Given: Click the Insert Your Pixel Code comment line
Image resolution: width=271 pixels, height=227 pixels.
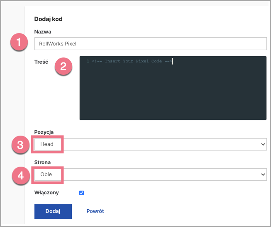Looking at the screenshot, I should click(132, 61).
